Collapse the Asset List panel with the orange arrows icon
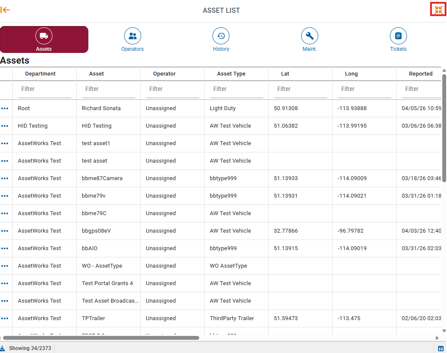This screenshot has height=353, width=447. [x=438, y=10]
